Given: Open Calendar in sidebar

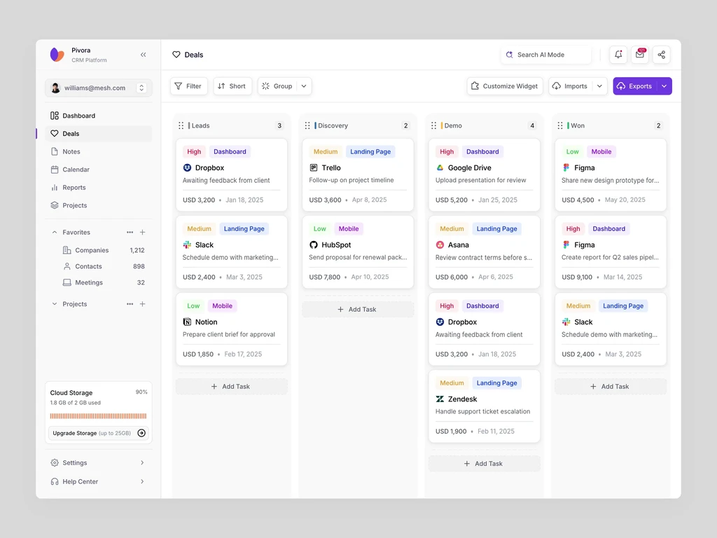Looking at the screenshot, I should tap(98, 170).
